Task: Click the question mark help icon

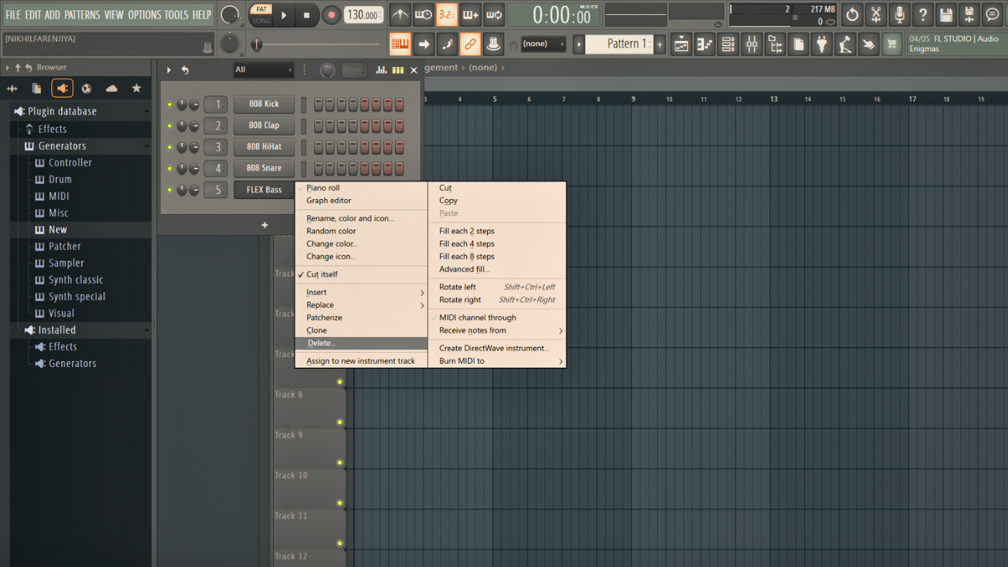Action: (x=923, y=14)
